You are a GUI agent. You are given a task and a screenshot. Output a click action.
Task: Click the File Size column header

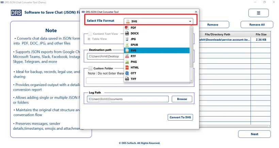click(x=261, y=34)
